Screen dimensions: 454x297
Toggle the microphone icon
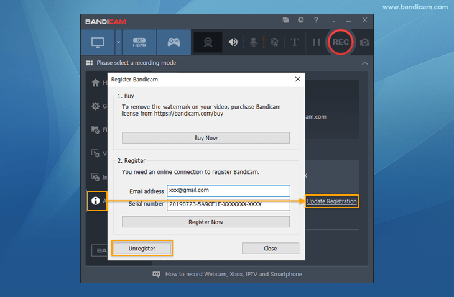[x=253, y=42]
